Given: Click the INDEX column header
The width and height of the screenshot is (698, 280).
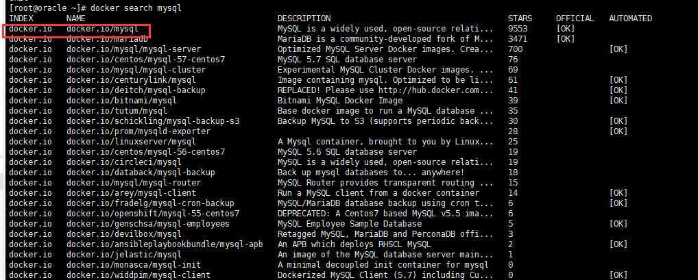Looking at the screenshot, I should point(21,18).
